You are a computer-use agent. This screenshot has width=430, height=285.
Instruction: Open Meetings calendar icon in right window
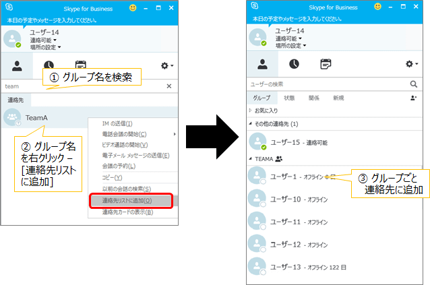tap(326, 64)
